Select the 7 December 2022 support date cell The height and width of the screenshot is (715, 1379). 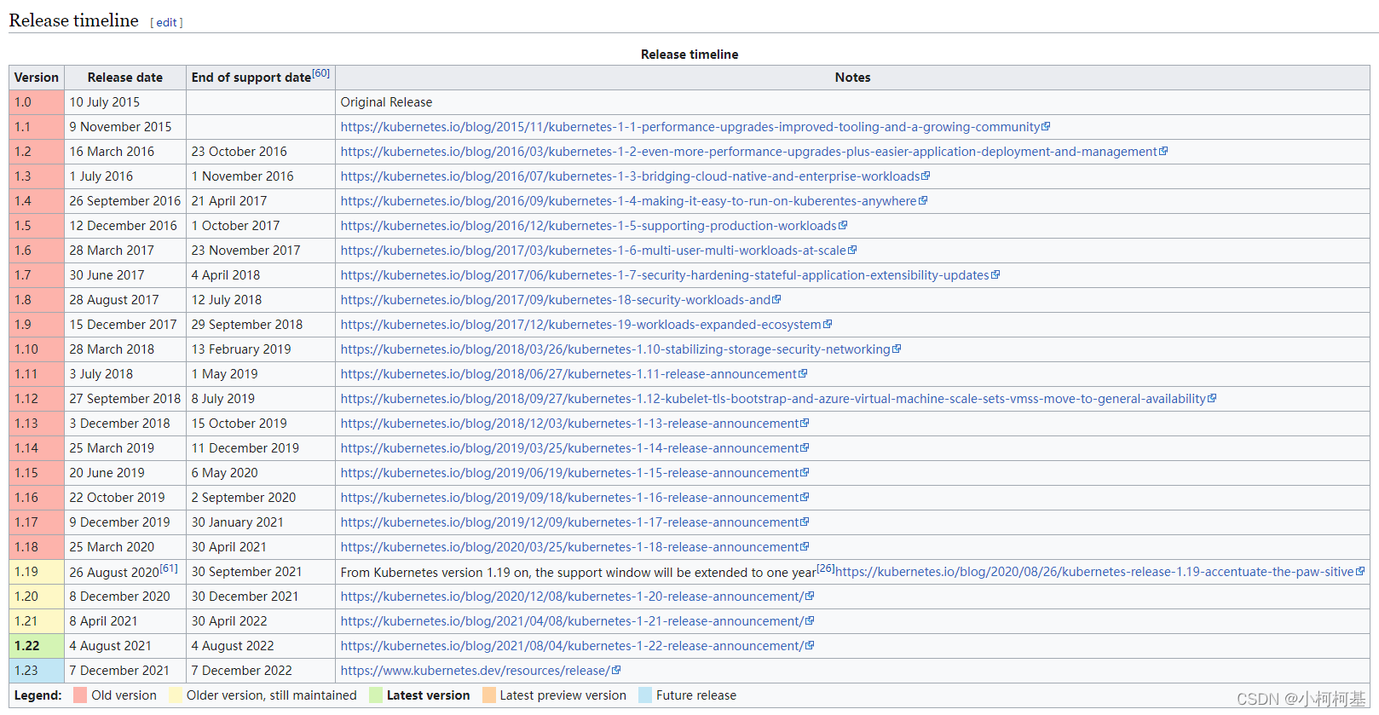point(261,671)
